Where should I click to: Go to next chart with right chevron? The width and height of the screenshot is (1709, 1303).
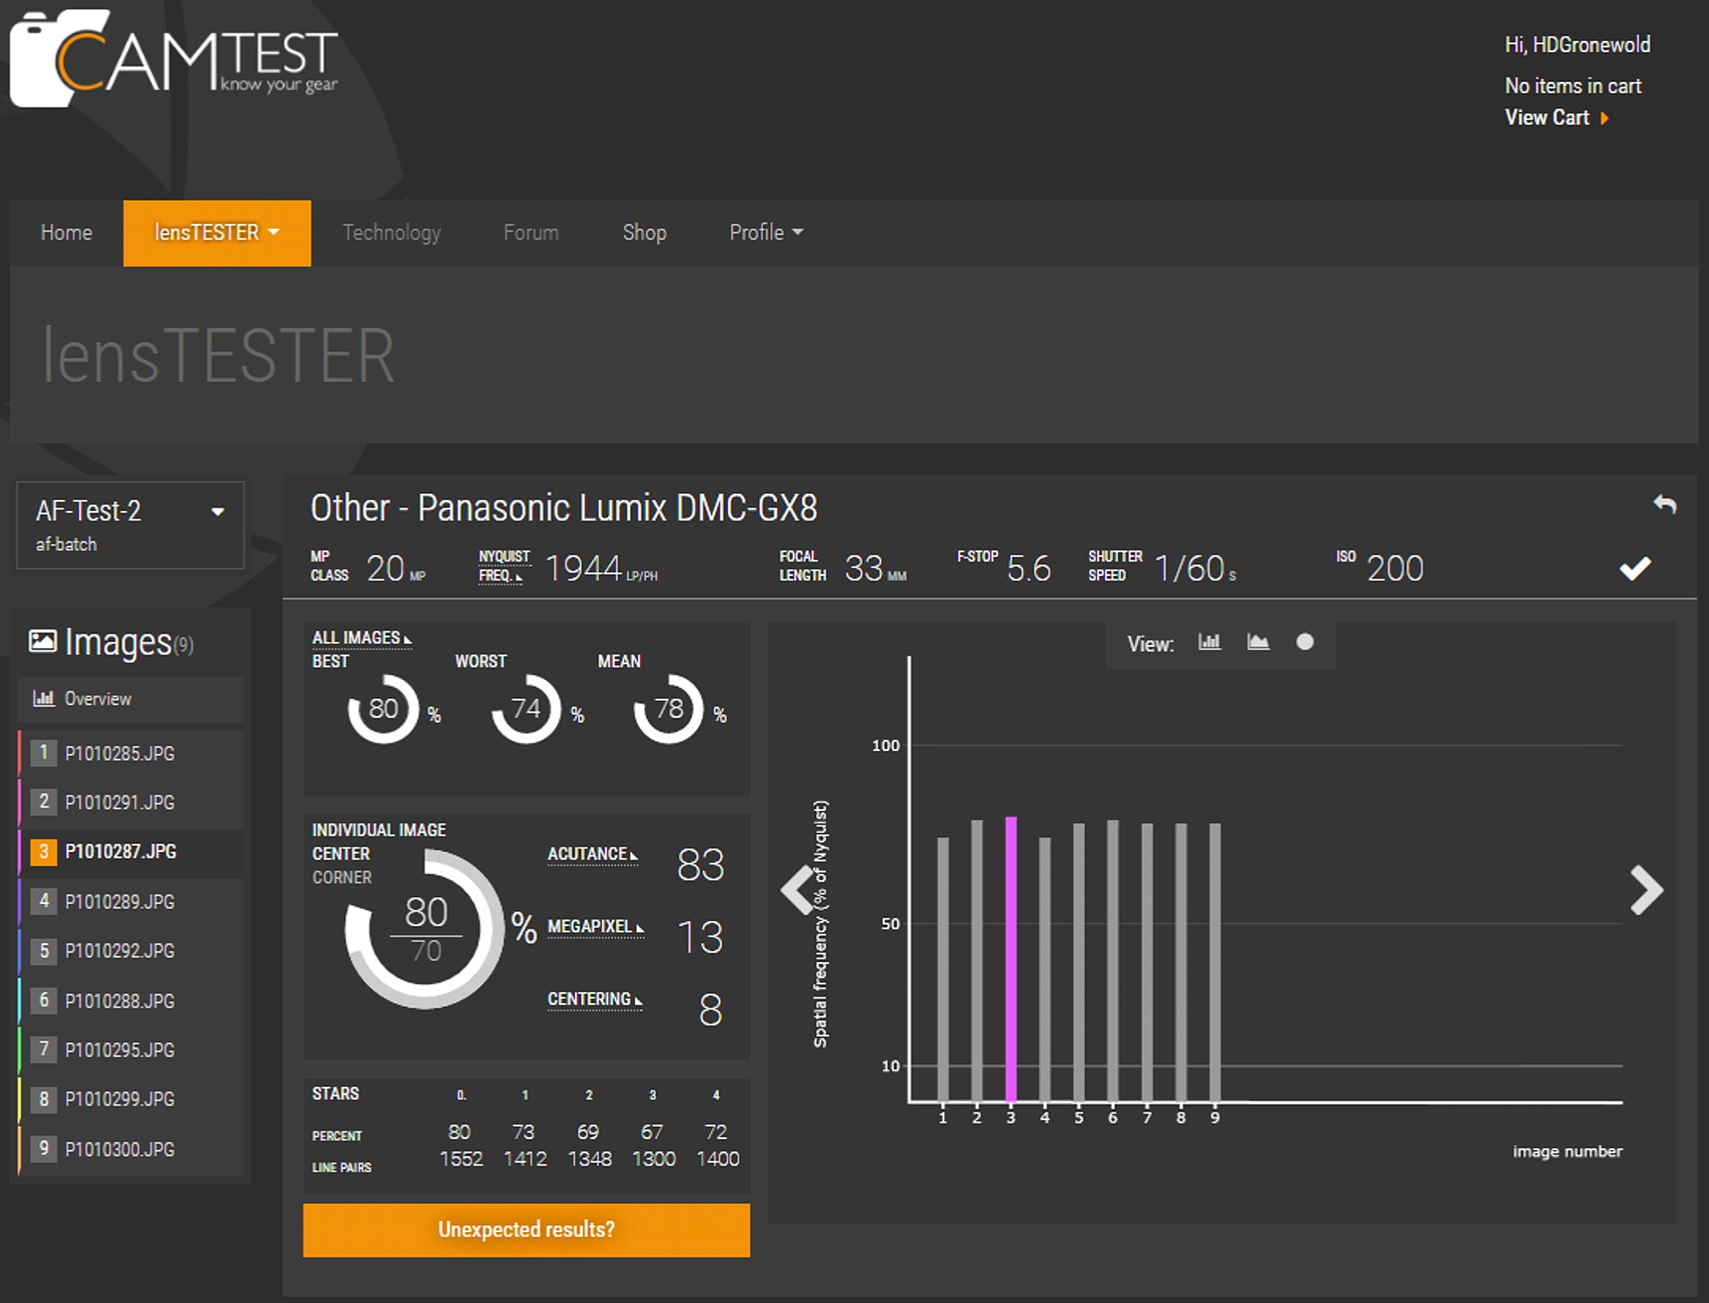(1647, 889)
